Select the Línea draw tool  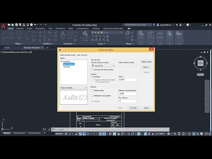[x=4, y=35]
